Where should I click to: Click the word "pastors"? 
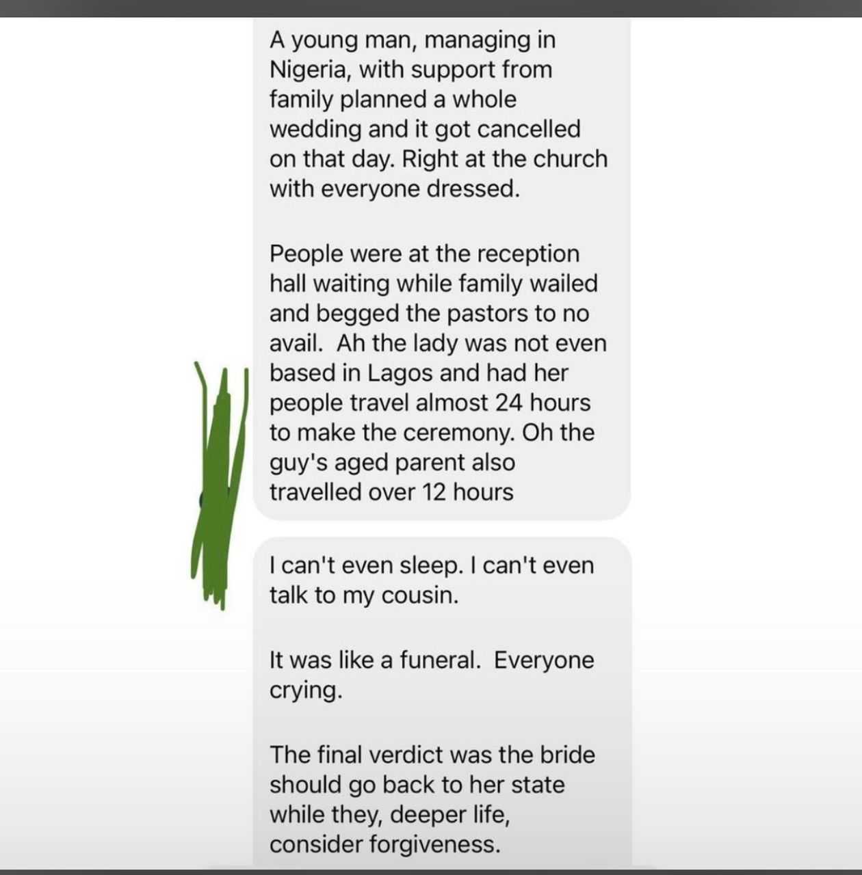tap(487, 314)
